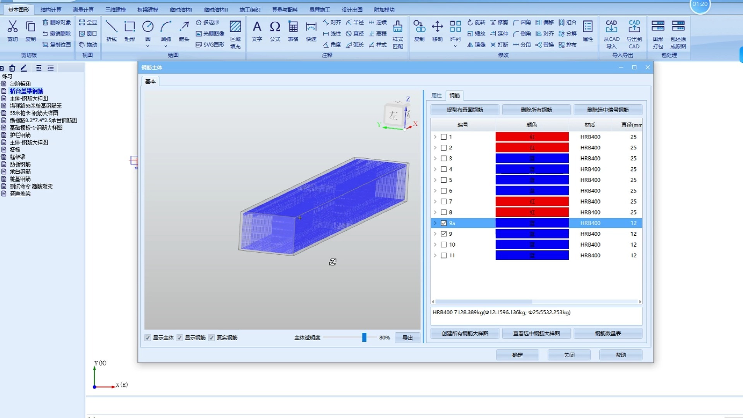Expand rebar row 7
This screenshot has width=743, height=418.
tap(435, 202)
